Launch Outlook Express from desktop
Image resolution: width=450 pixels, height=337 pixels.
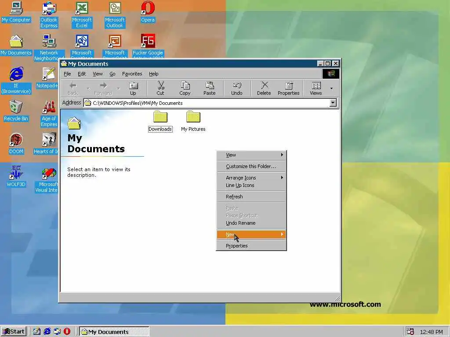point(49,15)
